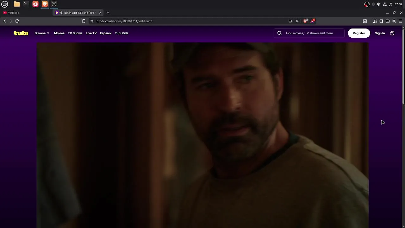The height and width of the screenshot is (228, 405).
Task: Go forward in browser history
Action: point(11,21)
